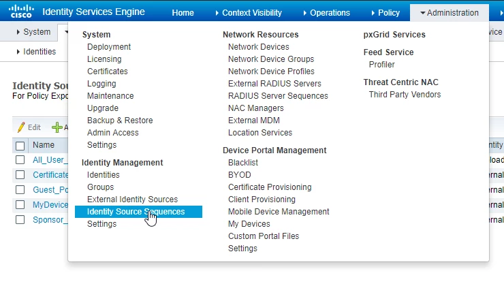Open Admin Access menu item
This screenshot has width=504, height=303.
point(113,132)
